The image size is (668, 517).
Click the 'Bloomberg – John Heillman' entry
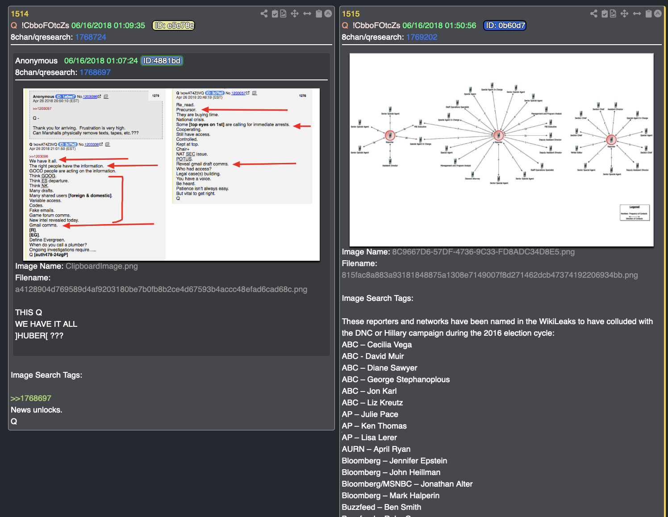[x=391, y=472]
